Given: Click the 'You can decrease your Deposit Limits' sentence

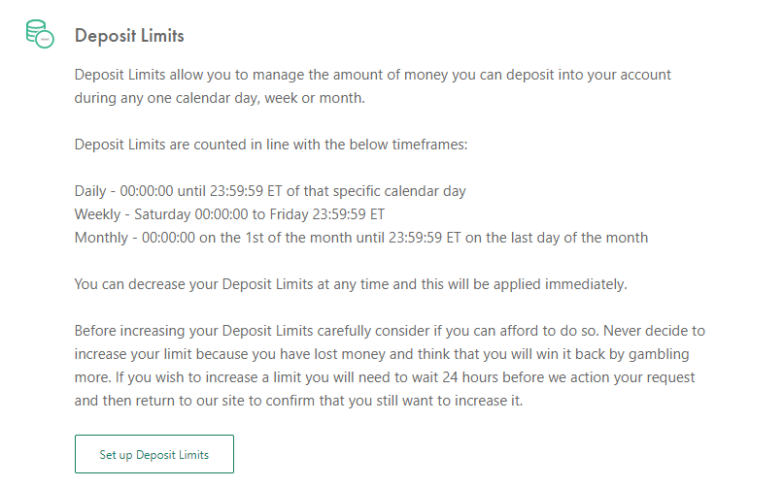Looking at the screenshot, I should (x=351, y=284).
